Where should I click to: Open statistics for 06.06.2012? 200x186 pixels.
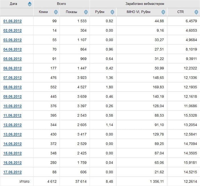point(13,68)
